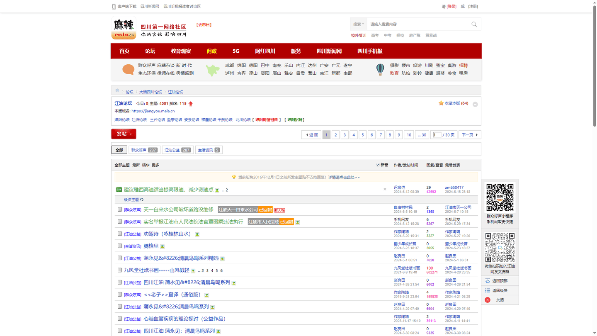Click the 去市州 link
This screenshot has width=597, height=336.
click(204, 25)
